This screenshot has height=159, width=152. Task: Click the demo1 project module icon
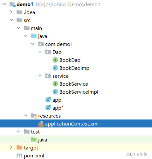coord(12,4)
